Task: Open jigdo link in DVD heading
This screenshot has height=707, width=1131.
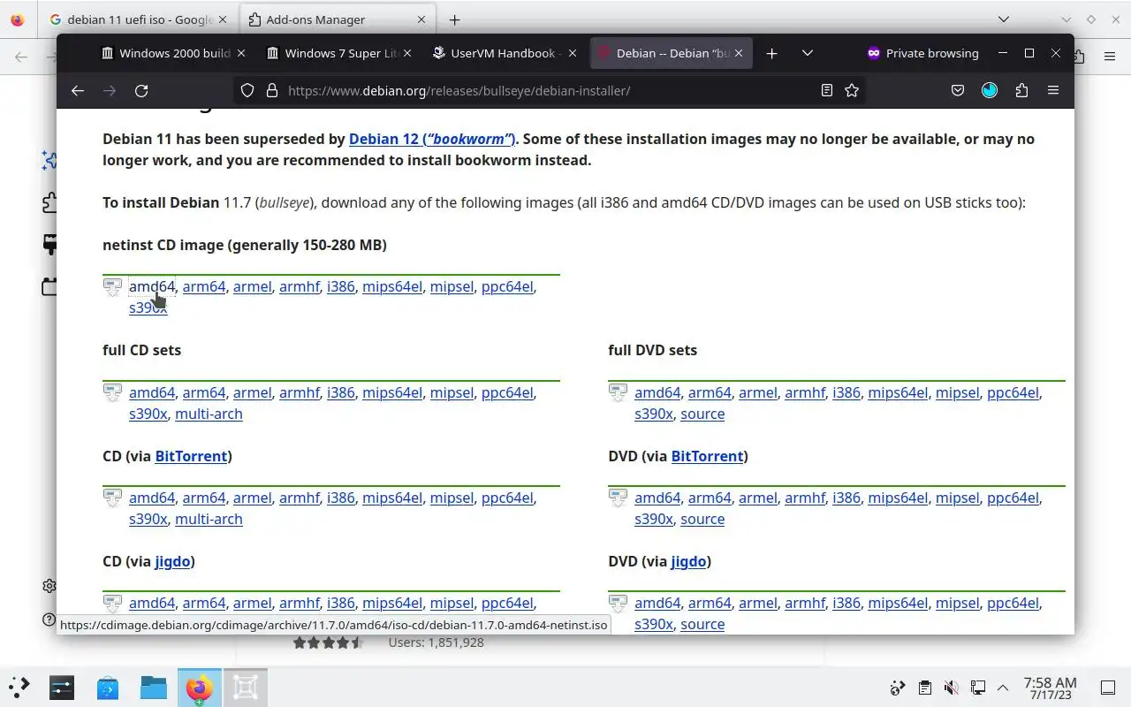Action: click(688, 561)
